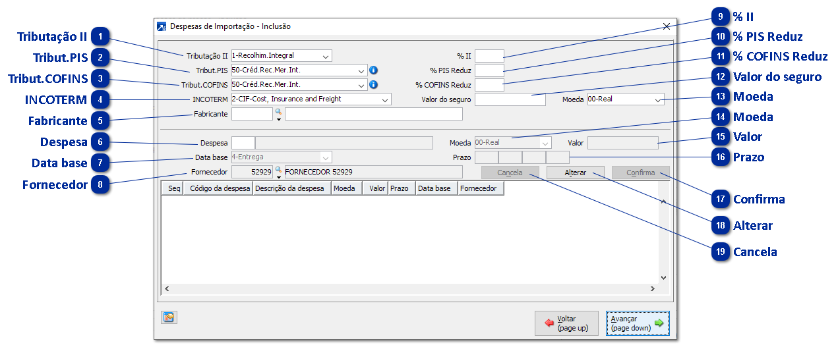Image resolution: width=838 pixels, height=347 pixels.
Task: Click the Valor do seguro field
Action: (x=510, y=99)
